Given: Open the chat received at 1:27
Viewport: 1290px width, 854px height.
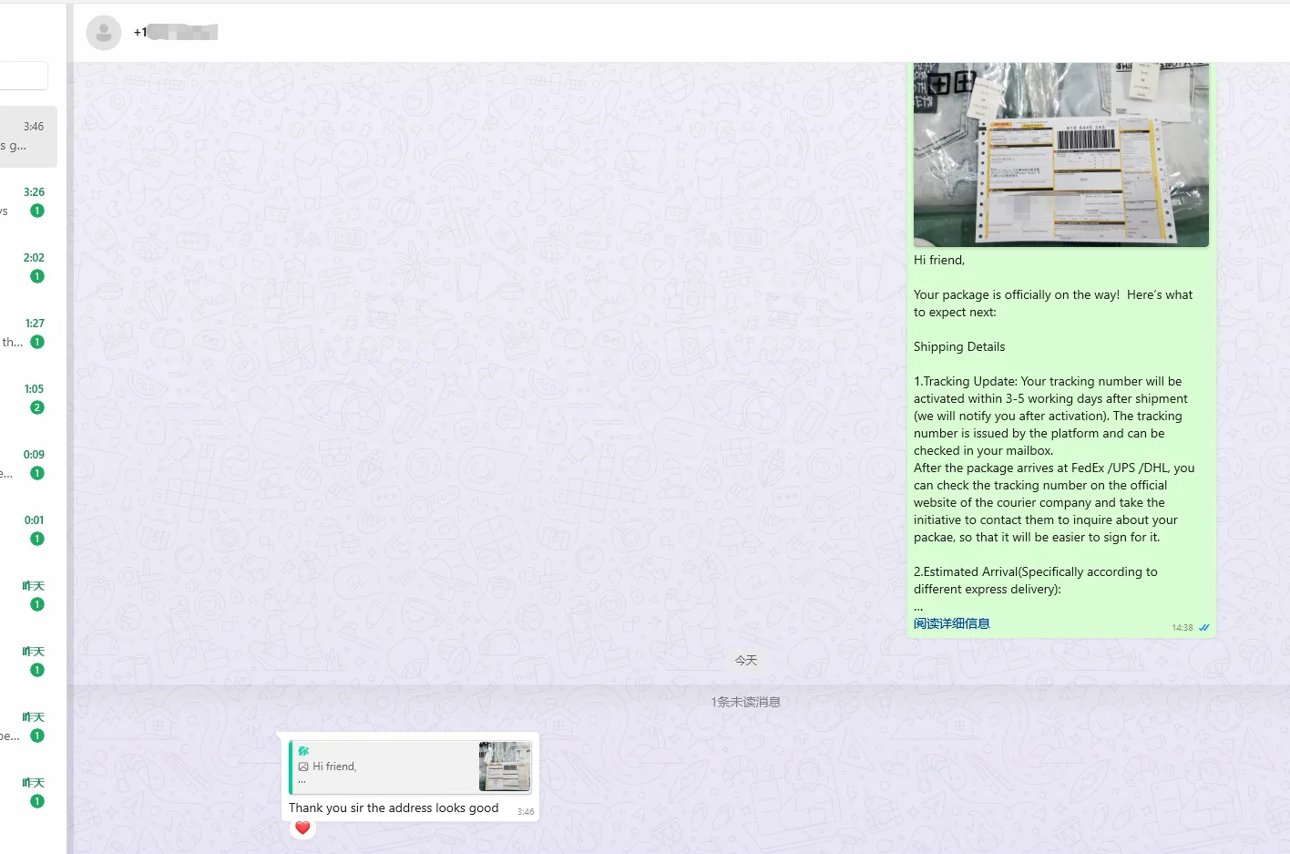Looking at the screenshot, I should [x=27, y=333].
